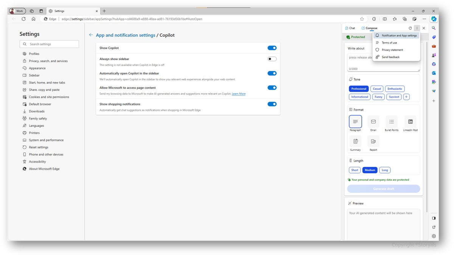Click the open link in new tab icon
Image resolution: width=454 pixels, height=256 pixels.
pos(434,227)
